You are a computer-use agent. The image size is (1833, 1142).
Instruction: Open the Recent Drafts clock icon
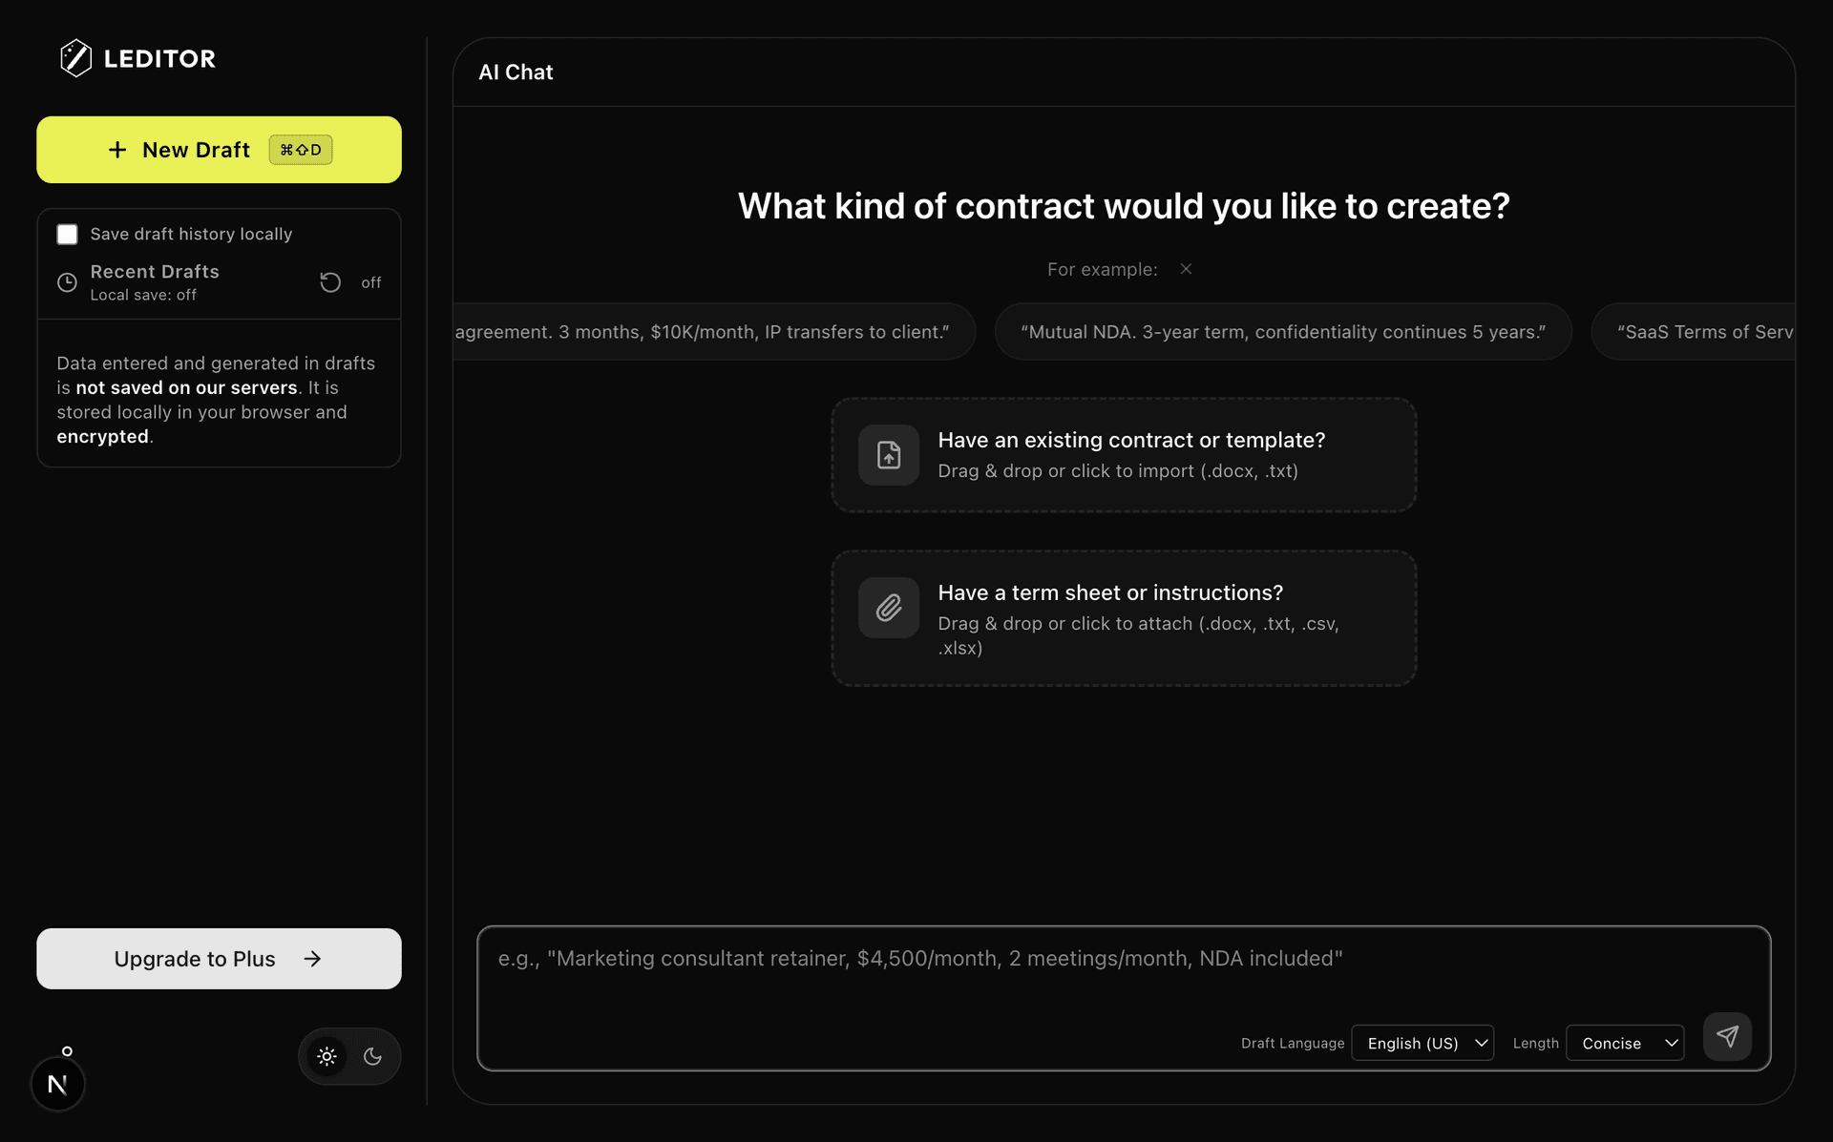pos(67,282)
